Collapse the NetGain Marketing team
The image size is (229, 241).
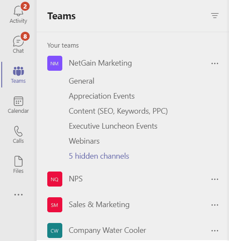(x=100, y=63)
